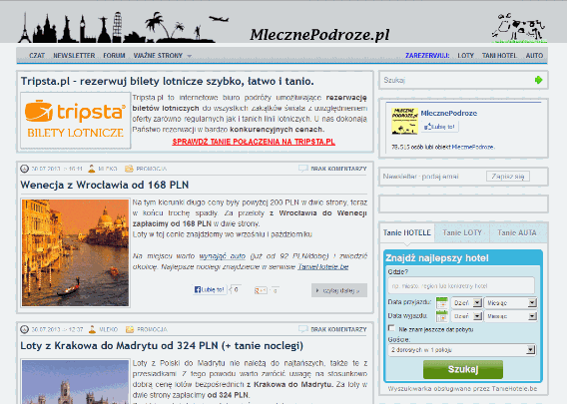Click the PROMOCJA category on the Madryt post
The width and height of the screenshot is (567, 404).
pyautogui.click(x=152, y=329)
